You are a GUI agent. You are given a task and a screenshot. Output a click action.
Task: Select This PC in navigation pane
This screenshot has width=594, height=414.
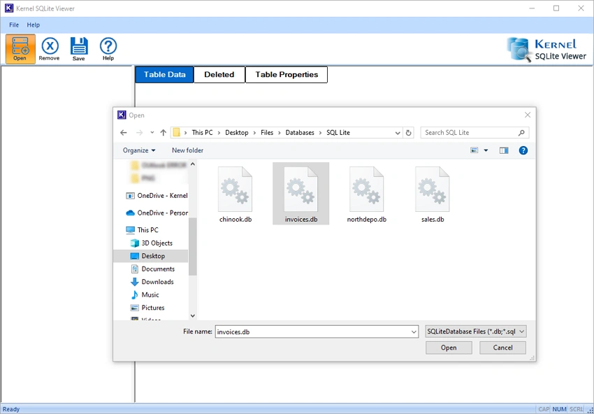(142, 230)
